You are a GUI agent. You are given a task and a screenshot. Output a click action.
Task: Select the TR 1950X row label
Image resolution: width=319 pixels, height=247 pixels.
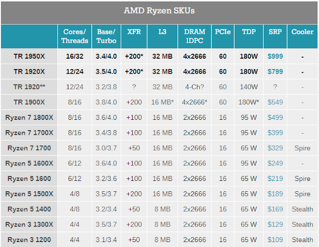click(x=28, y=56)
